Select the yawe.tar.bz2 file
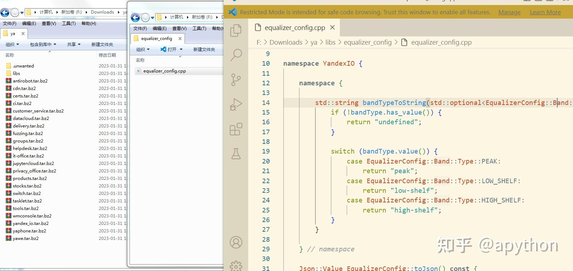The image size is (573, 271). [x=26, y=238]
